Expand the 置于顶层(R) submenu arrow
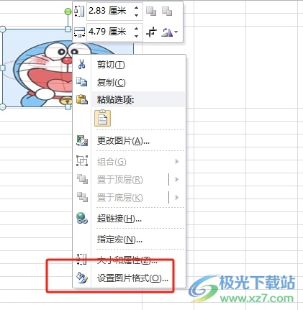The image size is (303, 310). (x=177, y=179)
